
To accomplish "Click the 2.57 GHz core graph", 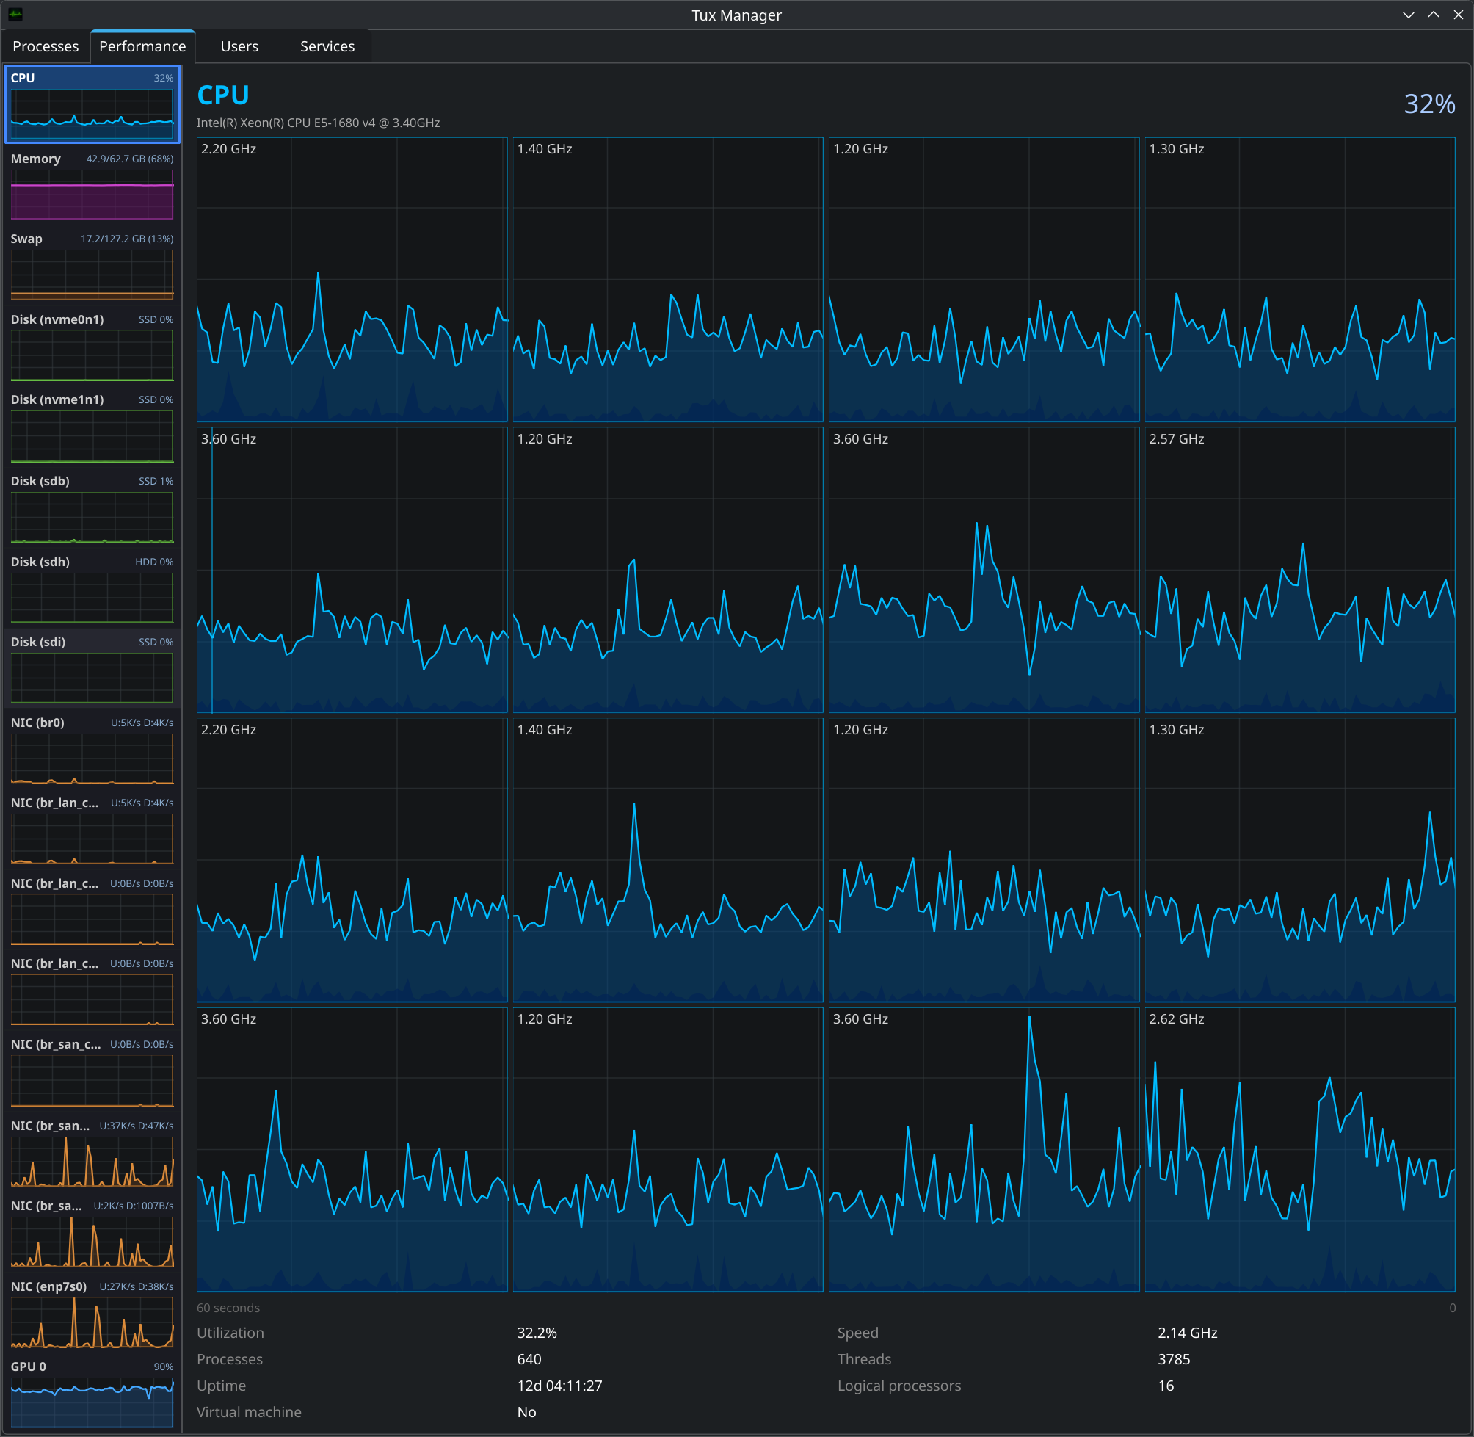I will (1300, 570).
